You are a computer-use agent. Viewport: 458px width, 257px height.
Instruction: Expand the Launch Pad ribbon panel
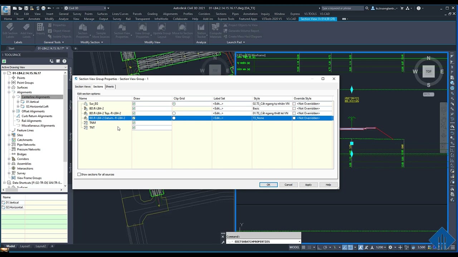[236, 42]
